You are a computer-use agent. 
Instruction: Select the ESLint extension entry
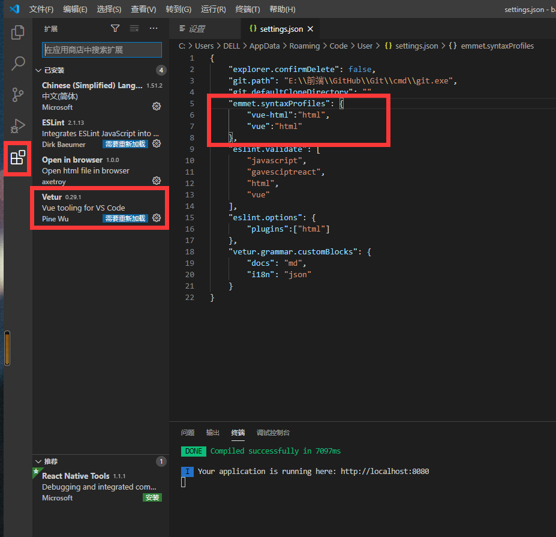101,133
